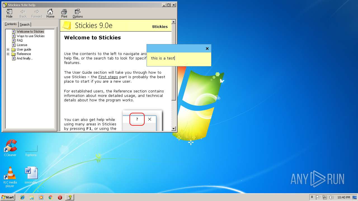Screen dimensions: 358x201
Task: Select the ismonday Word document
Action: [31, 175]
